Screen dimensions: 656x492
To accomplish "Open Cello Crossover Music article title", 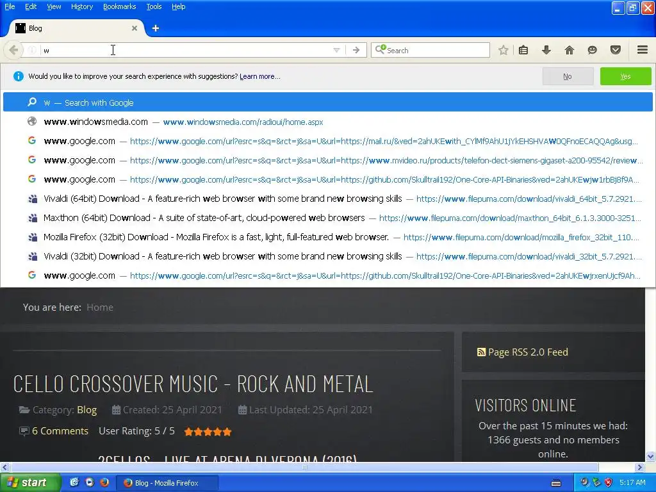I will 193,384.
